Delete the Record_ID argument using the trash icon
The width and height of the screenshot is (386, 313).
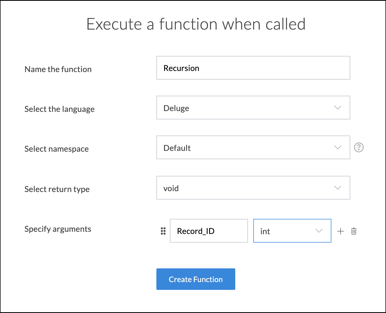(x=354, y=231)
